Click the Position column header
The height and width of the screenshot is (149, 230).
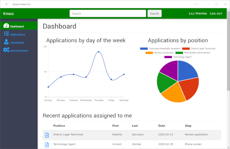[x=59, y=126]
